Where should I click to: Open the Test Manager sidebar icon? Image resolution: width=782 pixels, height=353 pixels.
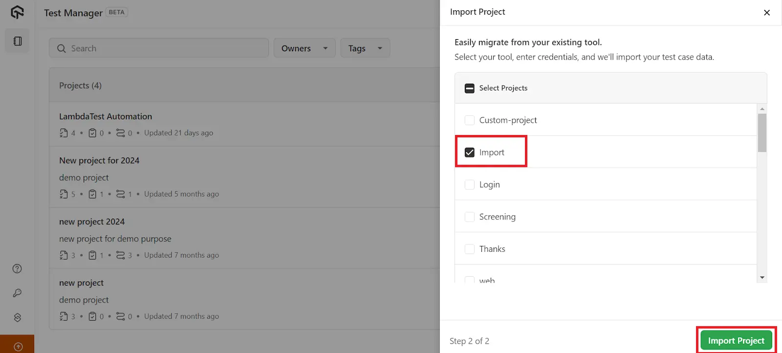[x=18, y=41]
